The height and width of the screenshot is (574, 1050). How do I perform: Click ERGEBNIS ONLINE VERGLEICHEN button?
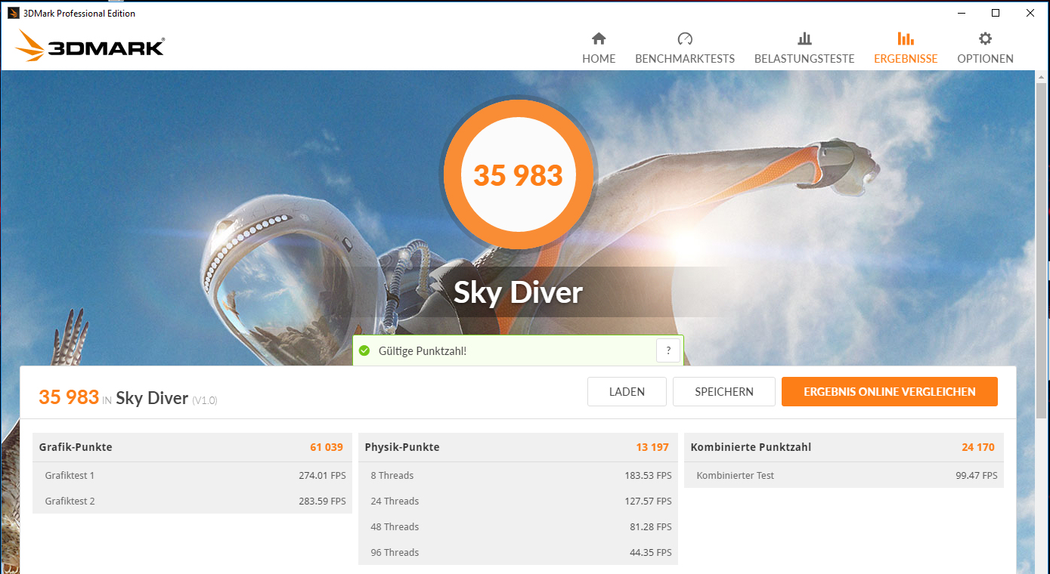coord(890,392)
